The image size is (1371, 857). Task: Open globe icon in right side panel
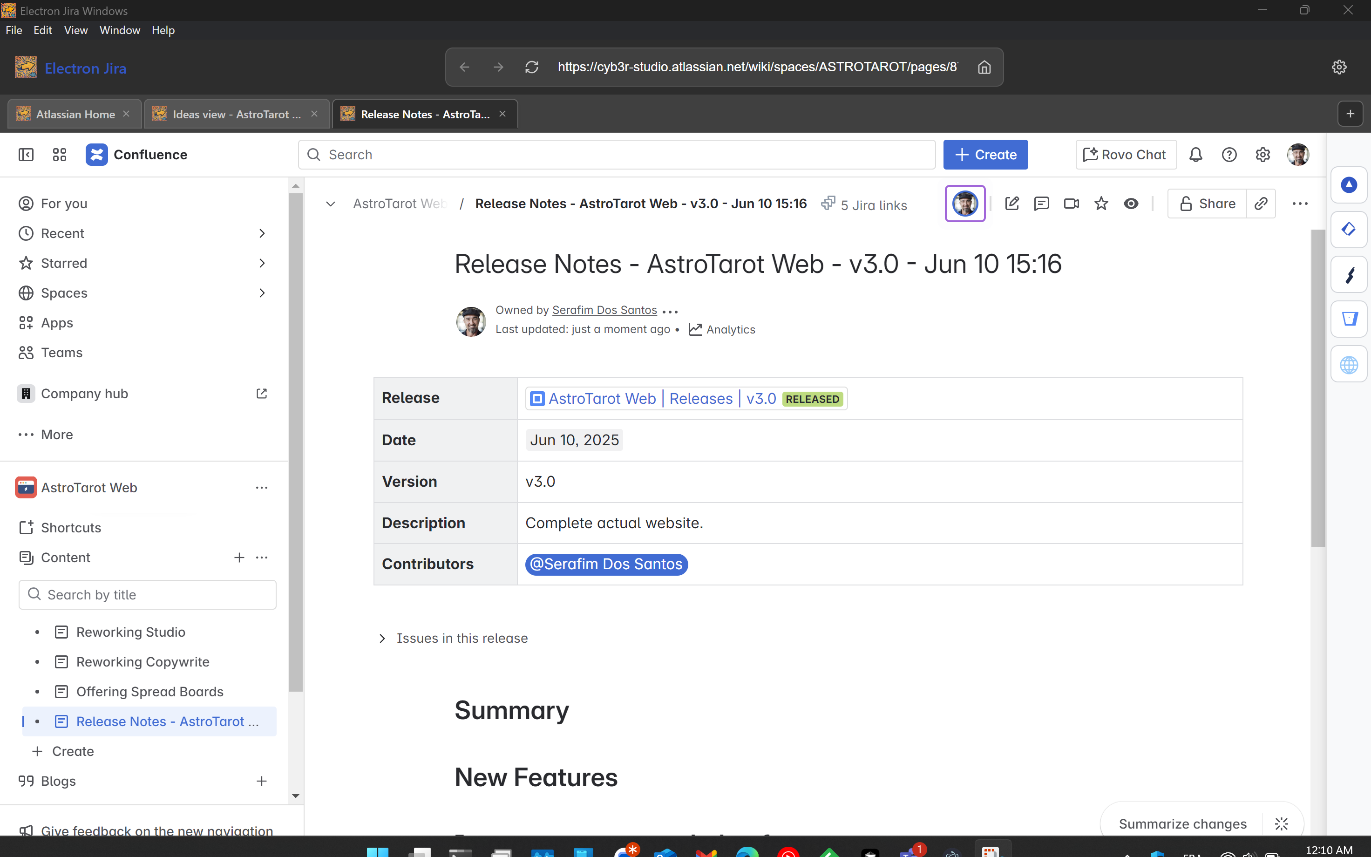click(x=1349, y=364)
